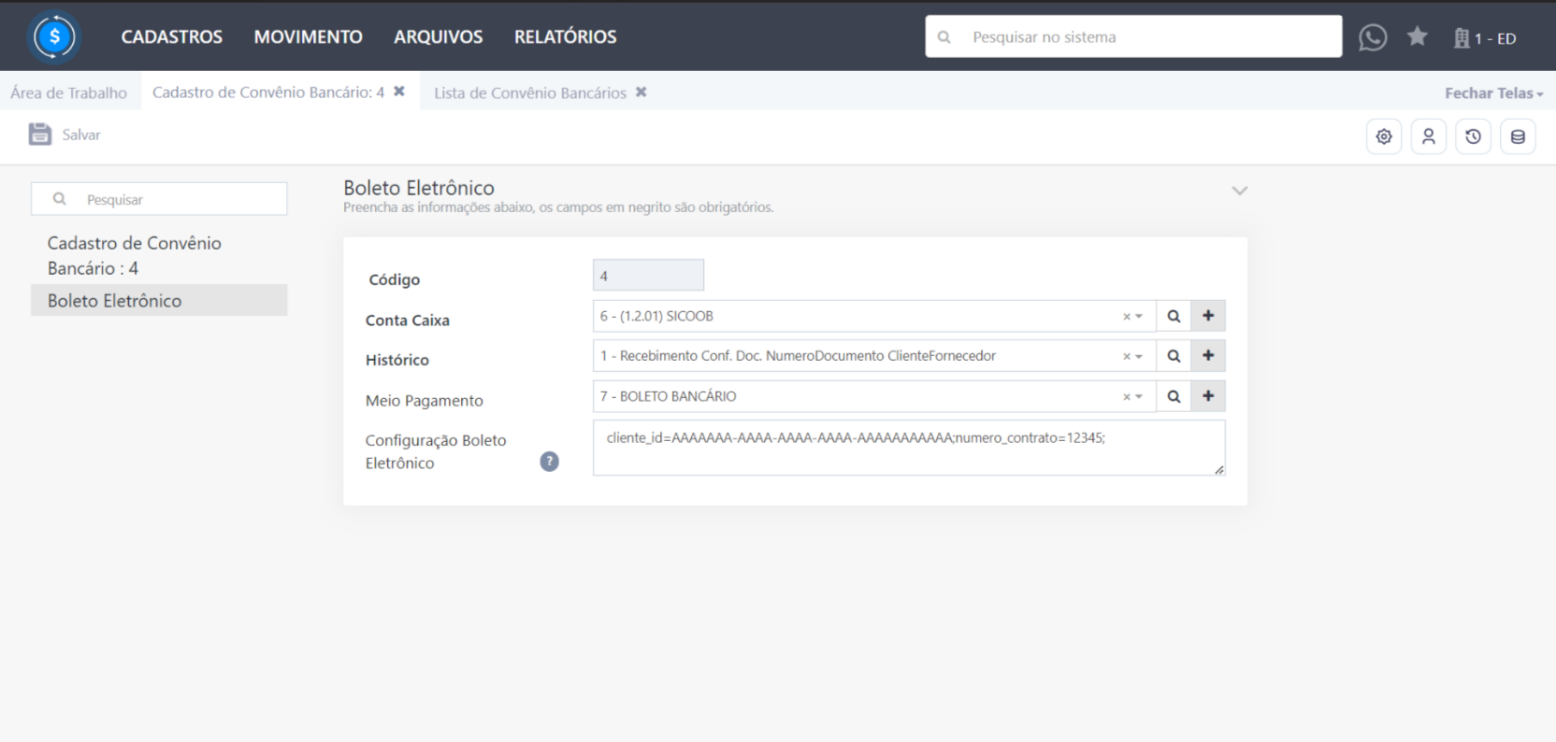The width and height of the screenshot is (1556, 742).
Task: Open the Meio Pagamento dropdown arrow
Action: coord(1139,397)
